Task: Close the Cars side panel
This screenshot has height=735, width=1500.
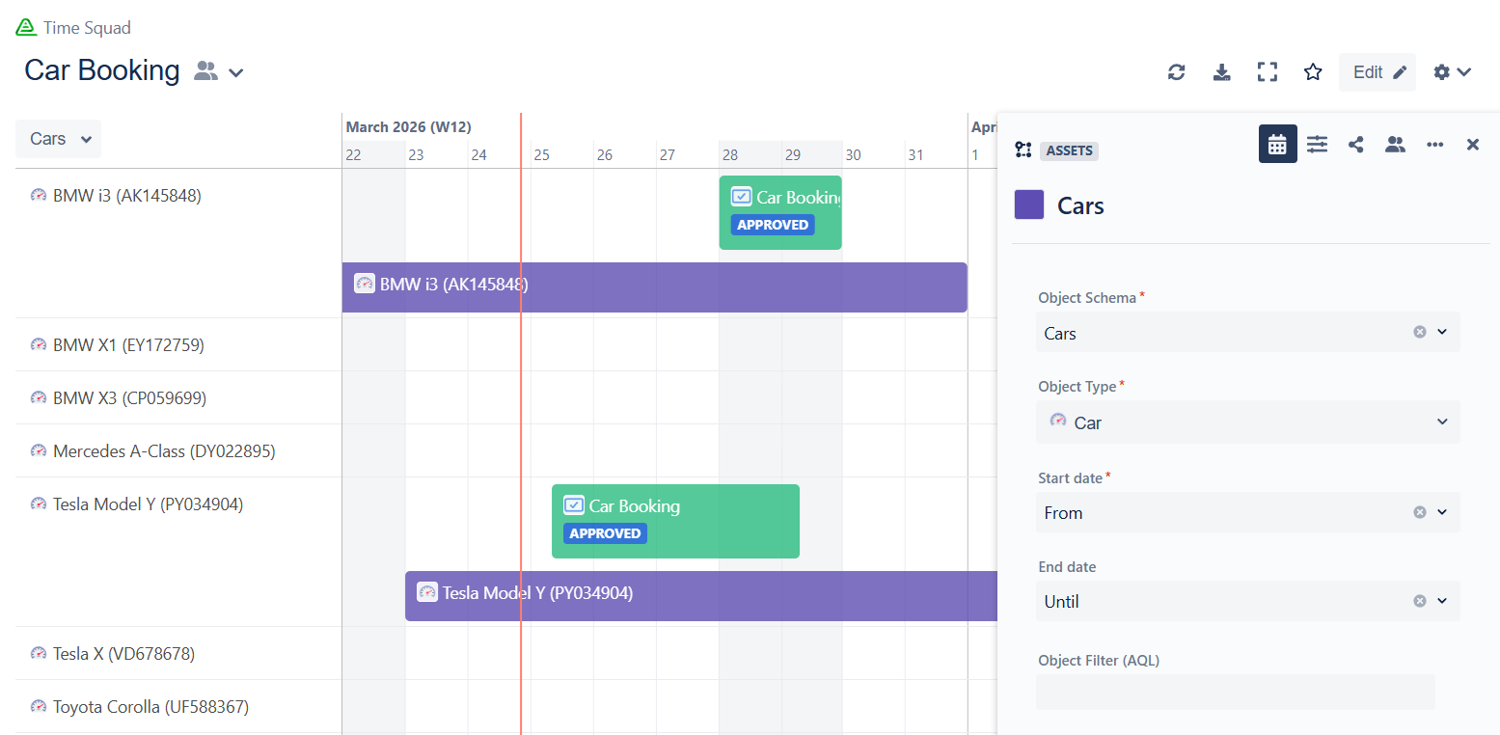Action: click(x=1473, y=145)
